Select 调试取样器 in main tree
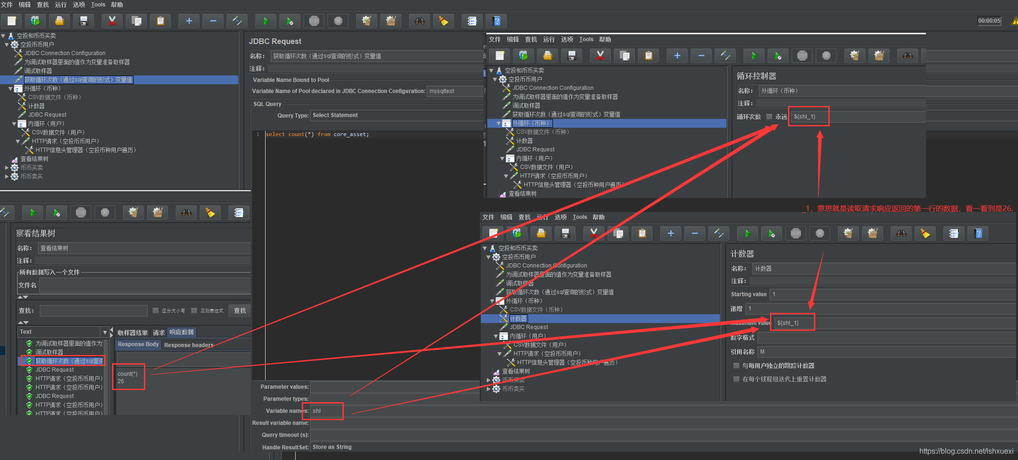This screenshot has height=460, width=1018. (38, 71)
